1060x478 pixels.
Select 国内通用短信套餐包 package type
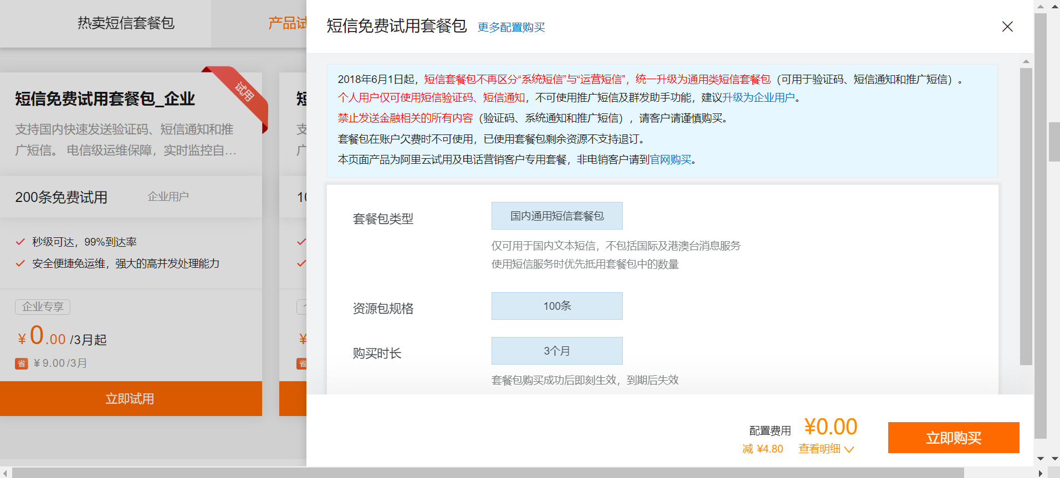click(x=557, y=216)
